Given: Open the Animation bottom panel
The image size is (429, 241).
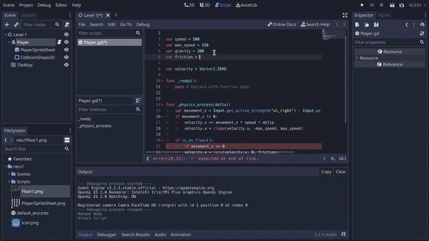Looking at the screenshot, I should [180, 234].
